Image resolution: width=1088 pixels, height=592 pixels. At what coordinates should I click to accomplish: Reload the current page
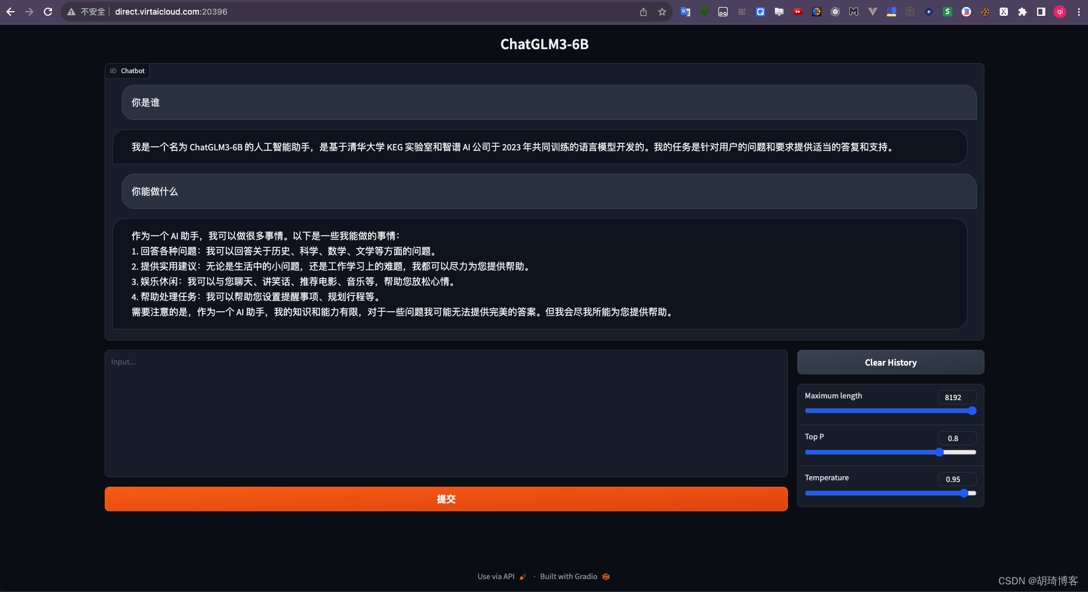tap(48, 12)
